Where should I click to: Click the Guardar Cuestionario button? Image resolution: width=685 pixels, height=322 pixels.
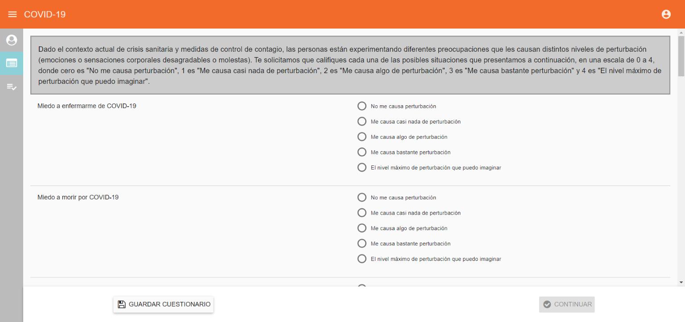pyautogui.click(x=163, y=305)
